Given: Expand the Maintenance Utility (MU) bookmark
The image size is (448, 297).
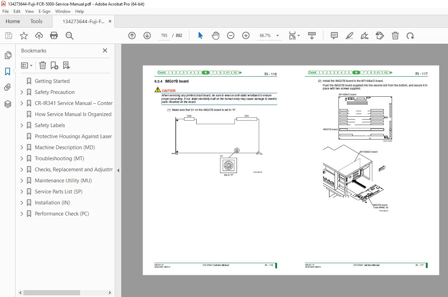Looking at the screenshot, I should 22,181.
